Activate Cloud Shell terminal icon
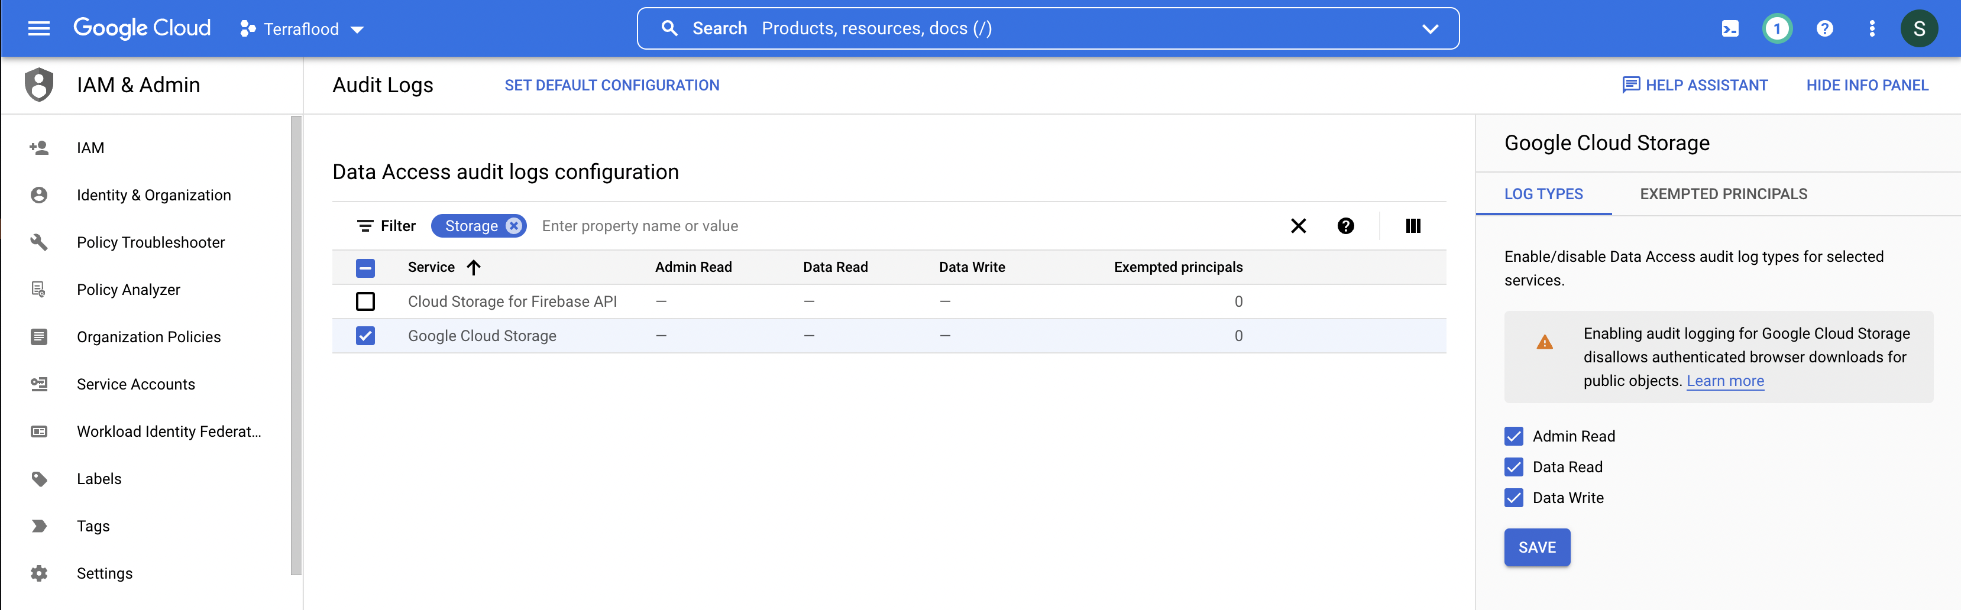1961x610 pixels. pos(1730,29)
